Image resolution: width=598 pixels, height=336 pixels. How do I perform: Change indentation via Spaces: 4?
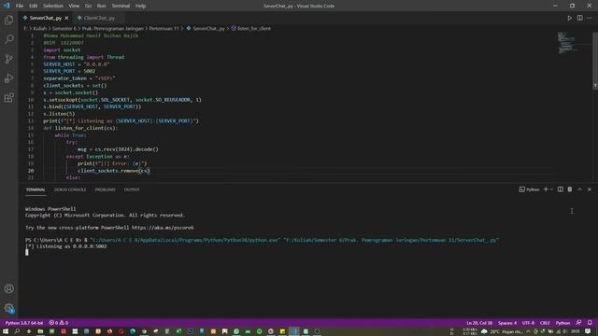(507, 323)
